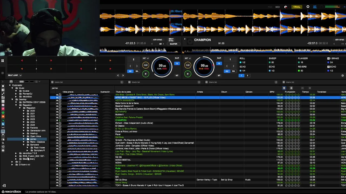Image resolution: width=346 pixels, height=194 pixels.
Task: Open the BEAT JUMP mode dropdown
Action: click(x=15, y=75)
